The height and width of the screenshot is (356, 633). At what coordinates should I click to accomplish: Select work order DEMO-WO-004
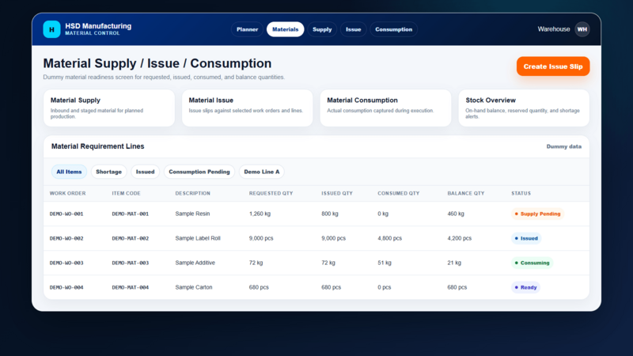(x=66, y=287)
